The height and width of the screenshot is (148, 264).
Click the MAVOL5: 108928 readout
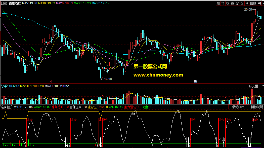coord(32,86)
